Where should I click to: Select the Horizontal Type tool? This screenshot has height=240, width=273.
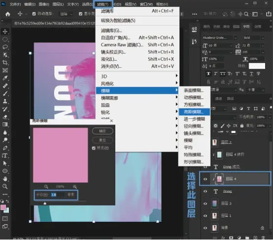[x=5, y=156]
